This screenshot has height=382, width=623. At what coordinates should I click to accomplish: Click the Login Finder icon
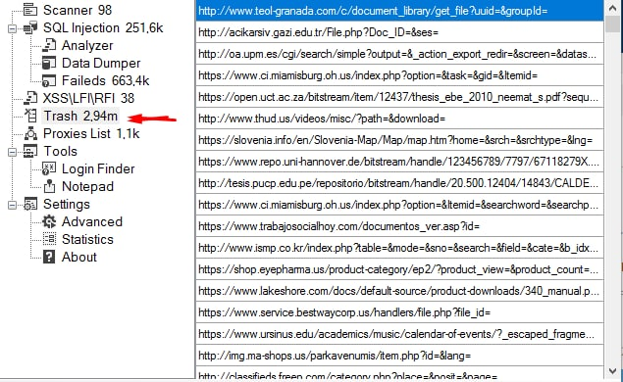49,168
